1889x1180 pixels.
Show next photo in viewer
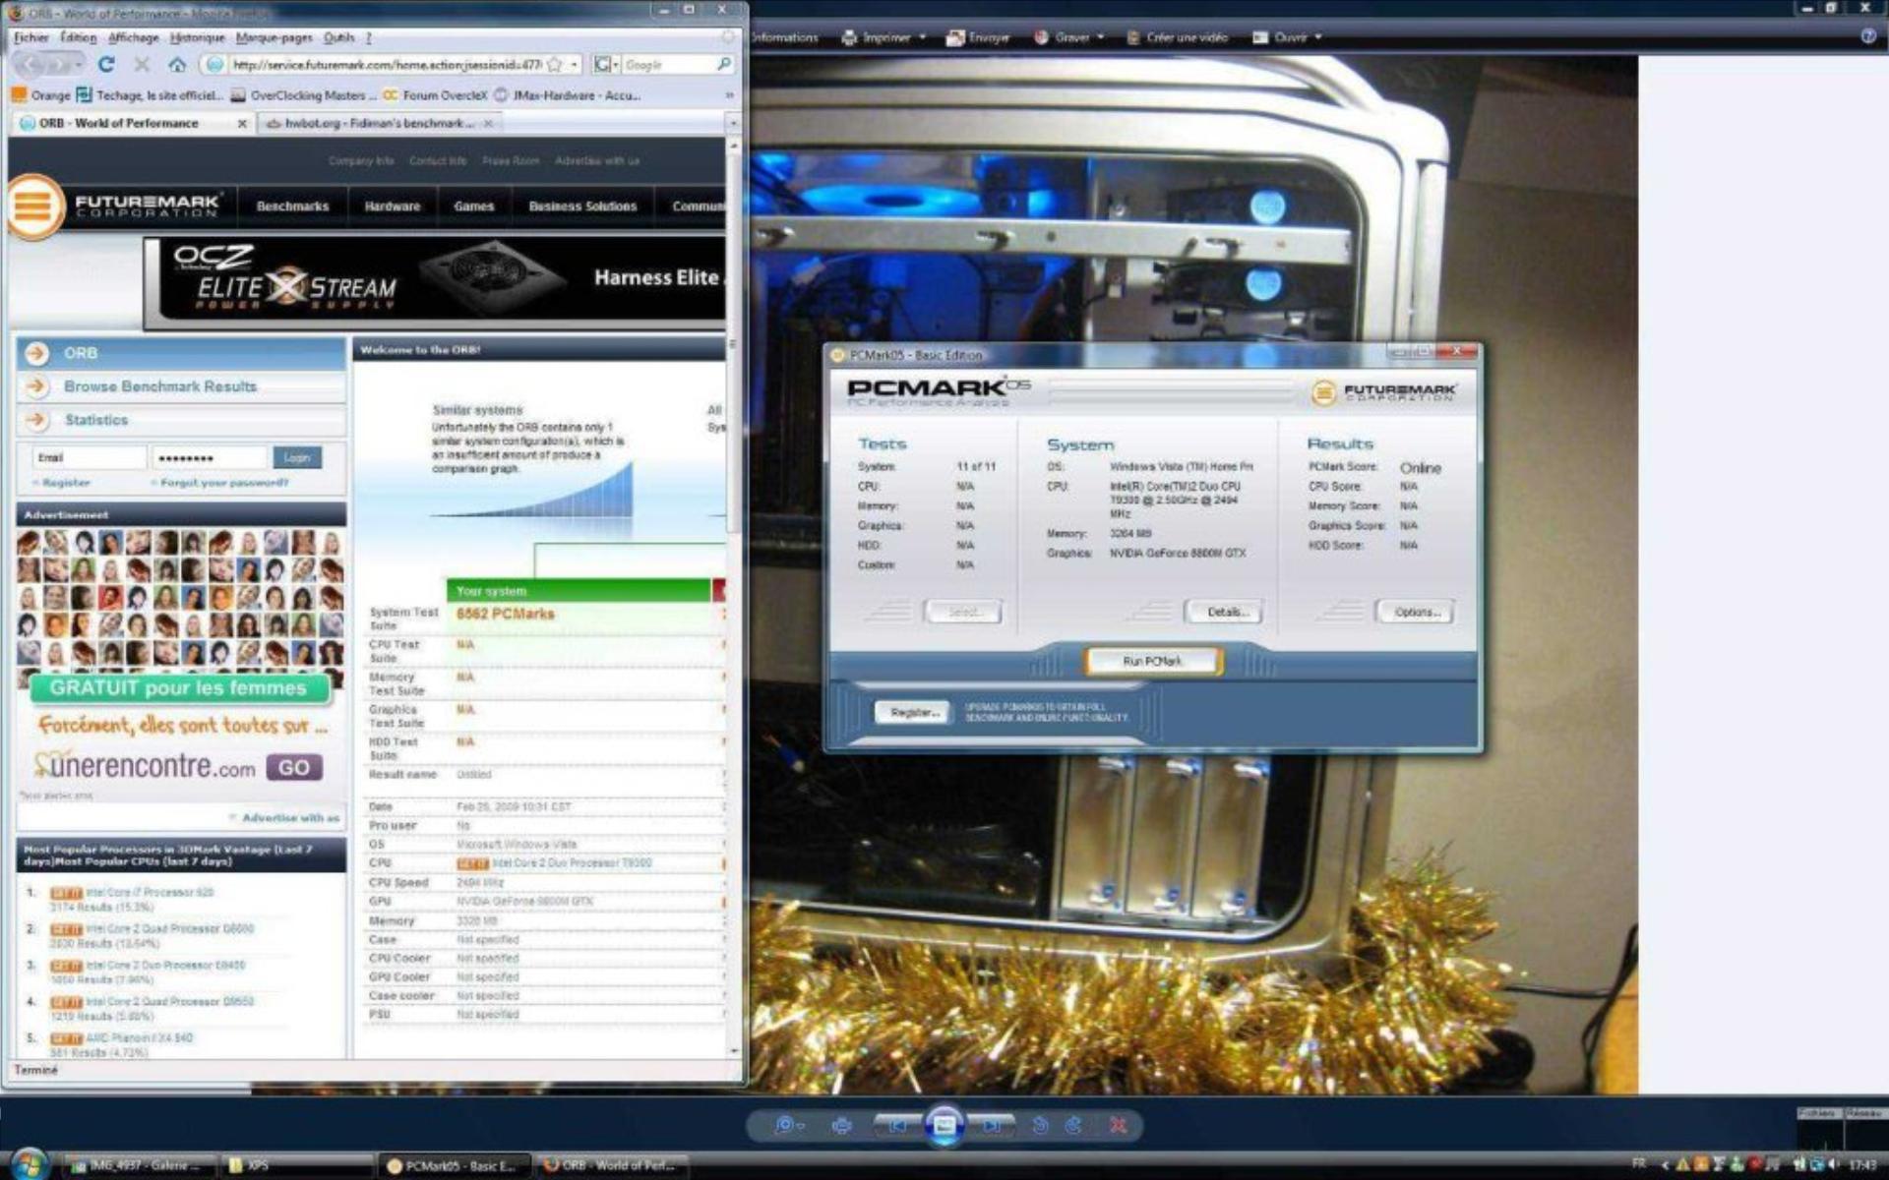(992, 1125)
